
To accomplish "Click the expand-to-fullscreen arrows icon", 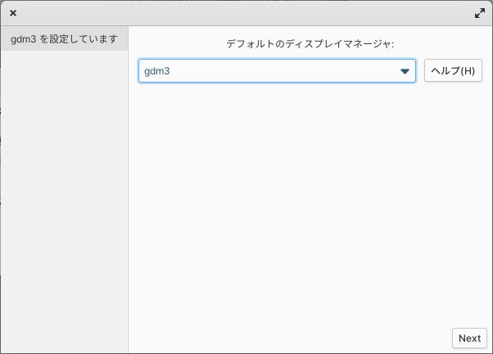I will [479, 13].
